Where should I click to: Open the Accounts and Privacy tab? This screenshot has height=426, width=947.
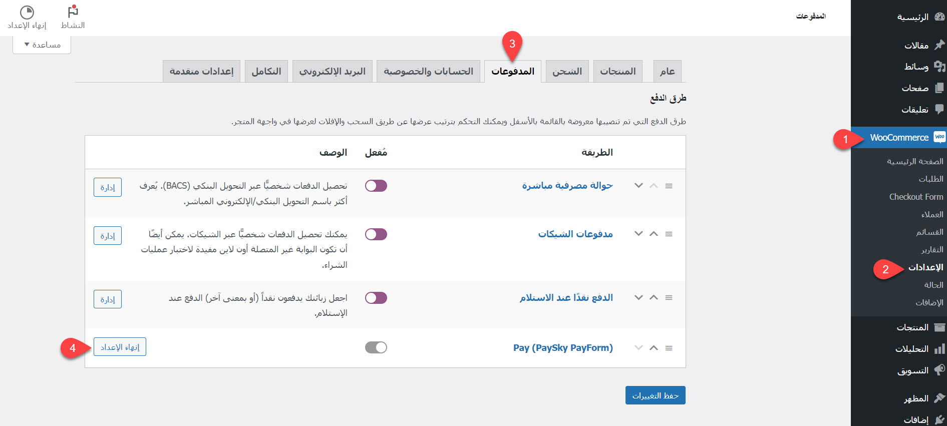coord(428,72)
